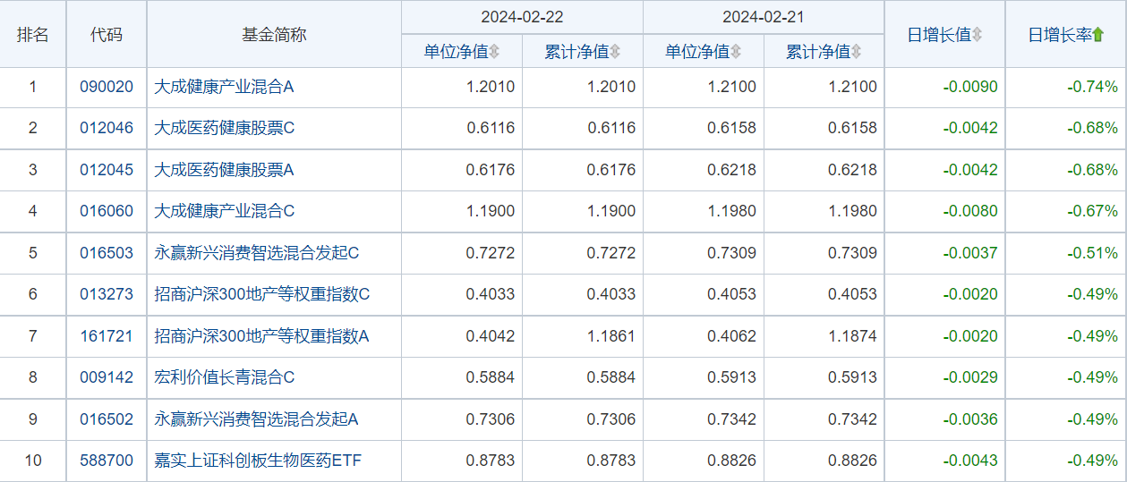Screen dimensions: 1127x482
Task: Open fund 嘉实上证科创板生物医药ETF
Action: pos(258,461)
